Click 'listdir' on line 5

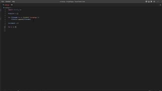(x=26, y=17)
